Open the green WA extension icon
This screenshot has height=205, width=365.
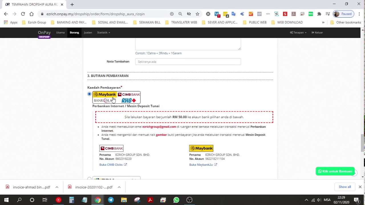click(311, 14)
